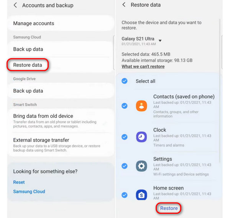Open Galaxy S21 Ultra device dropdown arrow

[x=160, y=41]
